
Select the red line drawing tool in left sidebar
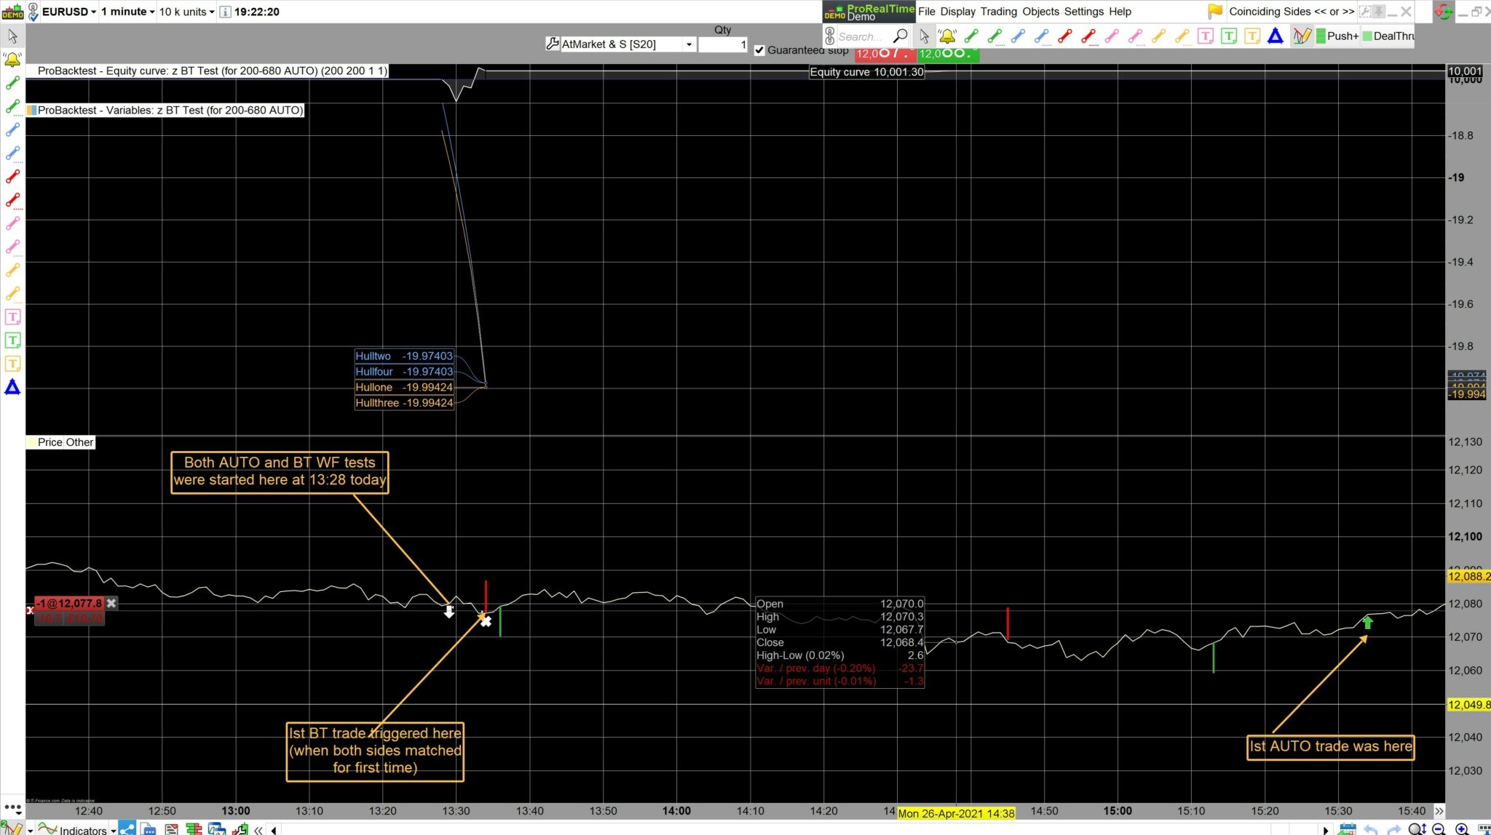(12, 177)
